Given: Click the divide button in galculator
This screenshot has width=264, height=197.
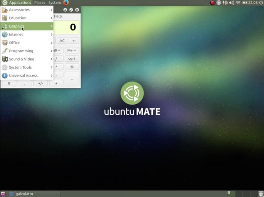Looking at the screenshot, I should 57,59.
